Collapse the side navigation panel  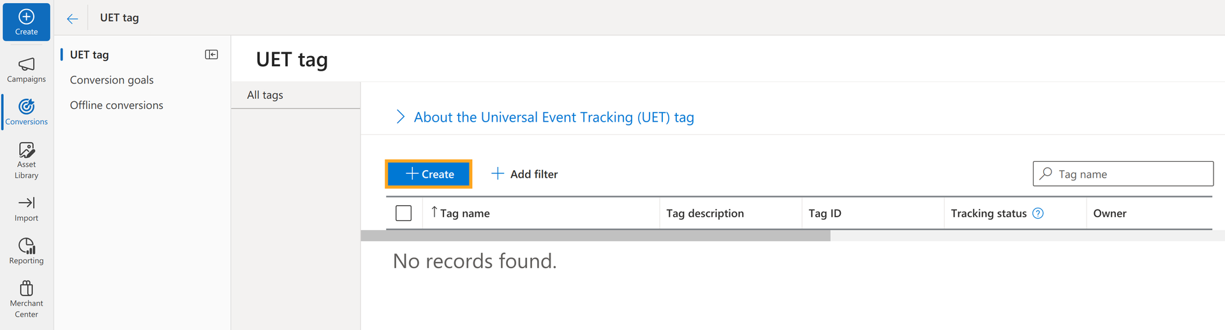(x=211, y=55)
